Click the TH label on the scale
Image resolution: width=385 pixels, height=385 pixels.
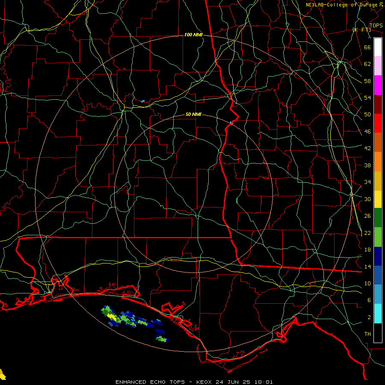(367, 334)
